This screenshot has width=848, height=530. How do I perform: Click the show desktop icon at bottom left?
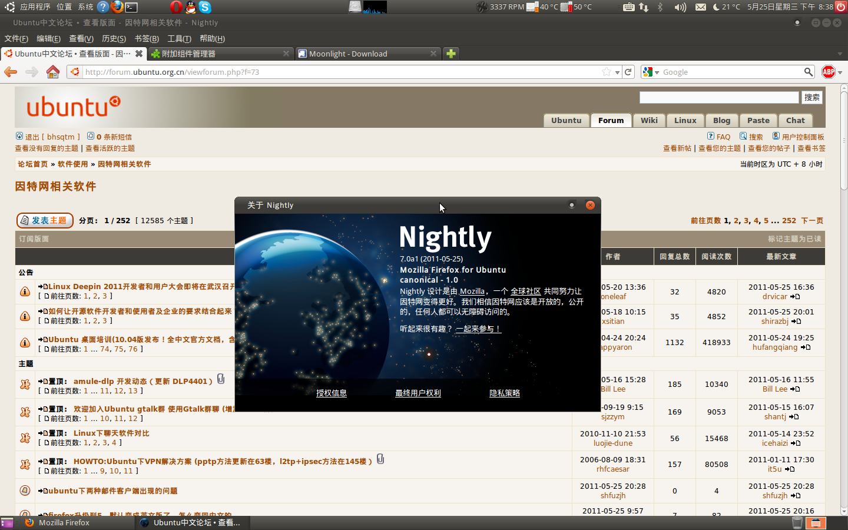pyautogui.click(x=7, y=523)
